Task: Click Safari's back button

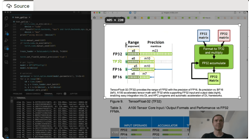Action: coord(113,13)
